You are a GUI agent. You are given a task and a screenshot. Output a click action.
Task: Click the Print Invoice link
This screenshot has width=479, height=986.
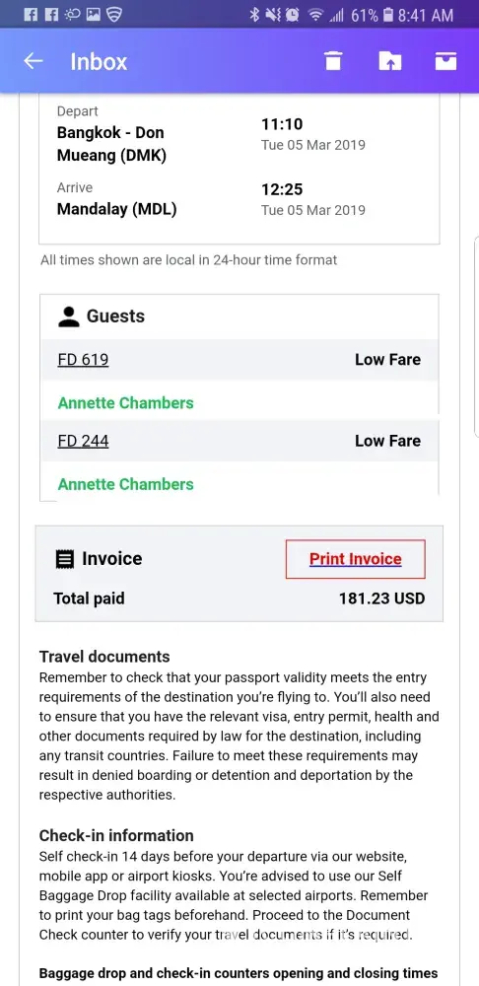click(355, 559)
